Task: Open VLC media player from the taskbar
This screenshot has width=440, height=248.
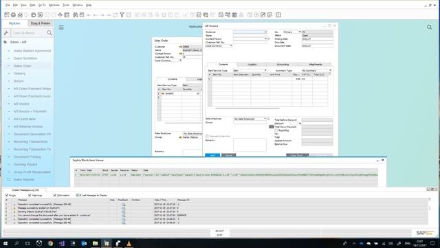Action: (129, 243)
